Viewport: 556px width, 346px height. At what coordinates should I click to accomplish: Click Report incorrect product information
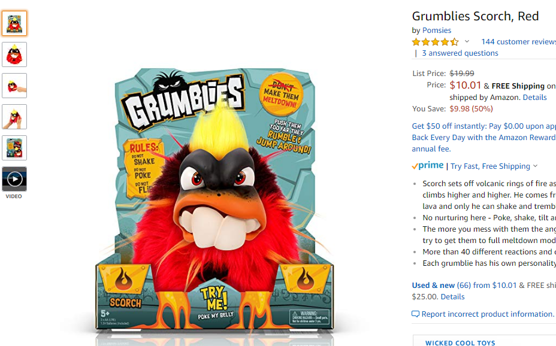pos(488,314)
